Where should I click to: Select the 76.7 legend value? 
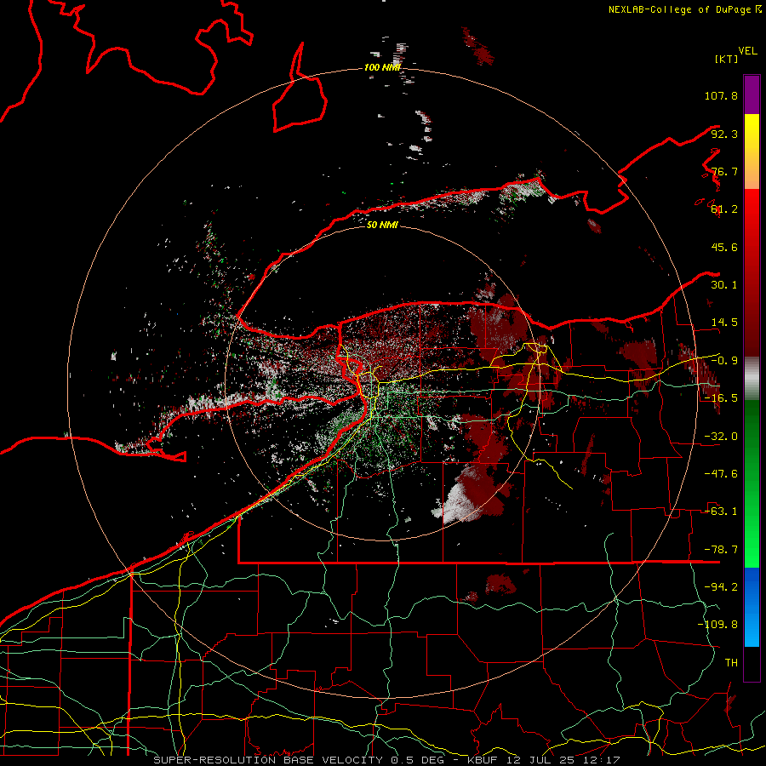point(724,171)
